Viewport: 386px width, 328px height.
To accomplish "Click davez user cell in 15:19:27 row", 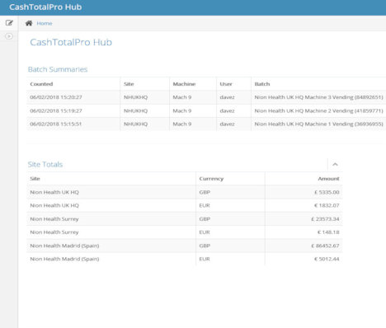I will tap(227, 110).
